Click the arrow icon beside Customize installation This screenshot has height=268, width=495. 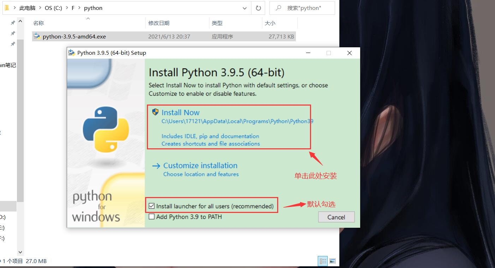click(156, 166)
